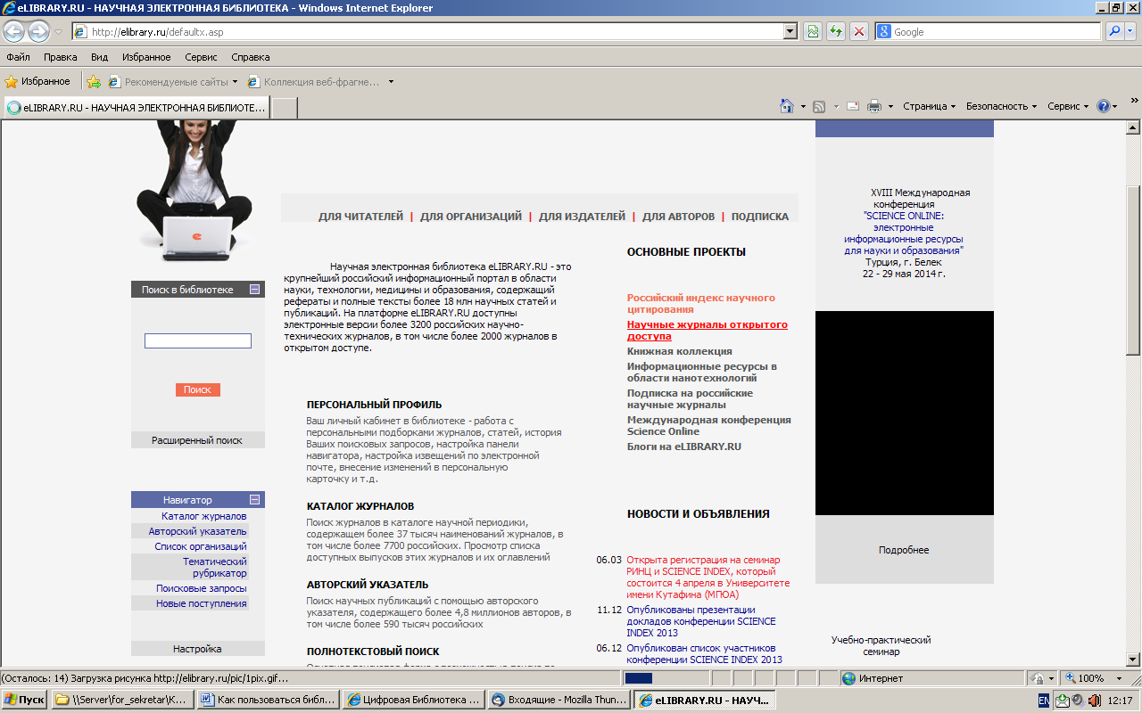
Task: Click 'ПОДПИСКА' top navigation link
Action: (760, 217)
